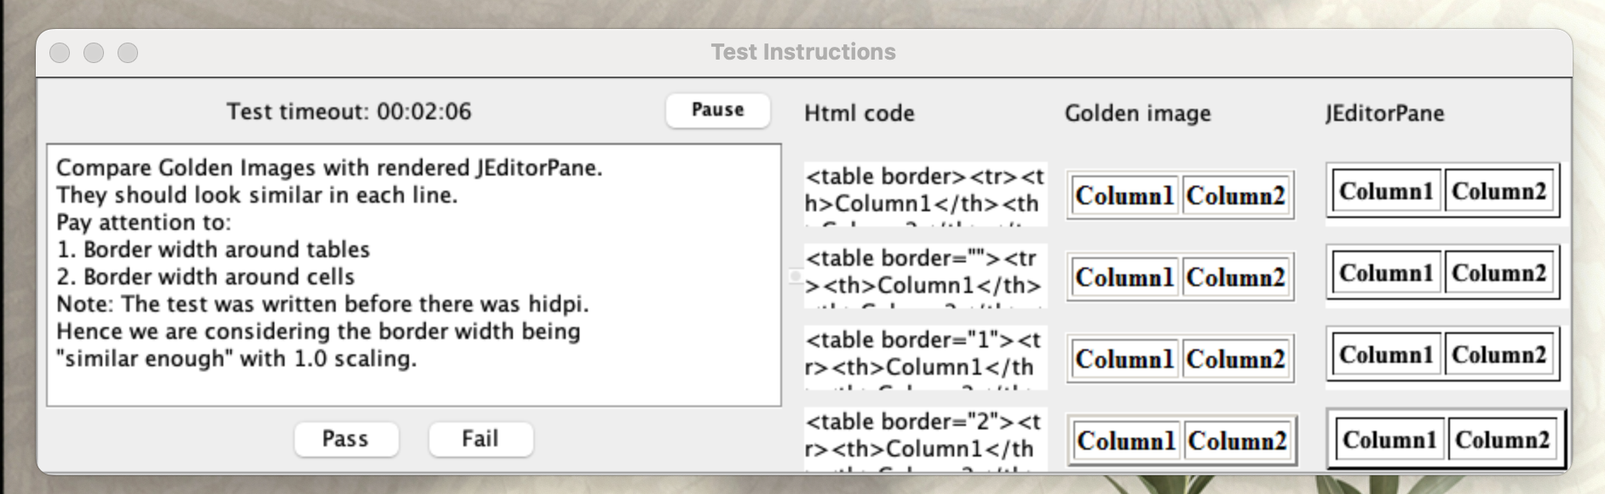Click the JEditorPane table for border="2" row
This screenshot has width=1605, height=494.
tap(1446, 439)
